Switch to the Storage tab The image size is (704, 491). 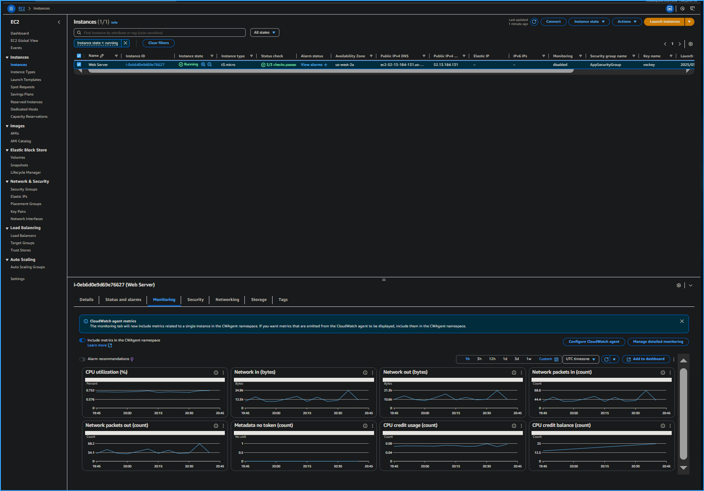click(x=258, y=300)
